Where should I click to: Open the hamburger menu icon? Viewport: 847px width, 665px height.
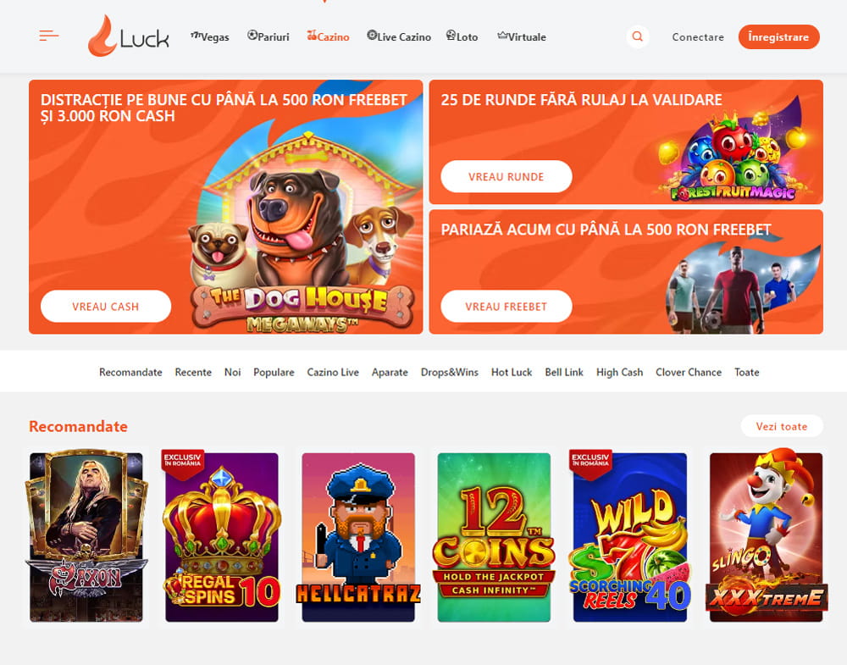[48, 36]
